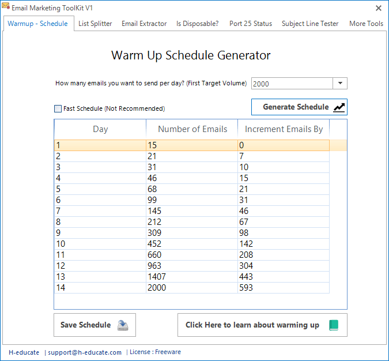Expand the target volume dropdown arrow

click(340, 84)
